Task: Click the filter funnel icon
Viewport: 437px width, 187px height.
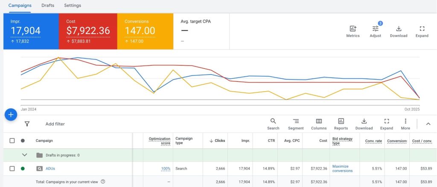Action: [27, 124]
